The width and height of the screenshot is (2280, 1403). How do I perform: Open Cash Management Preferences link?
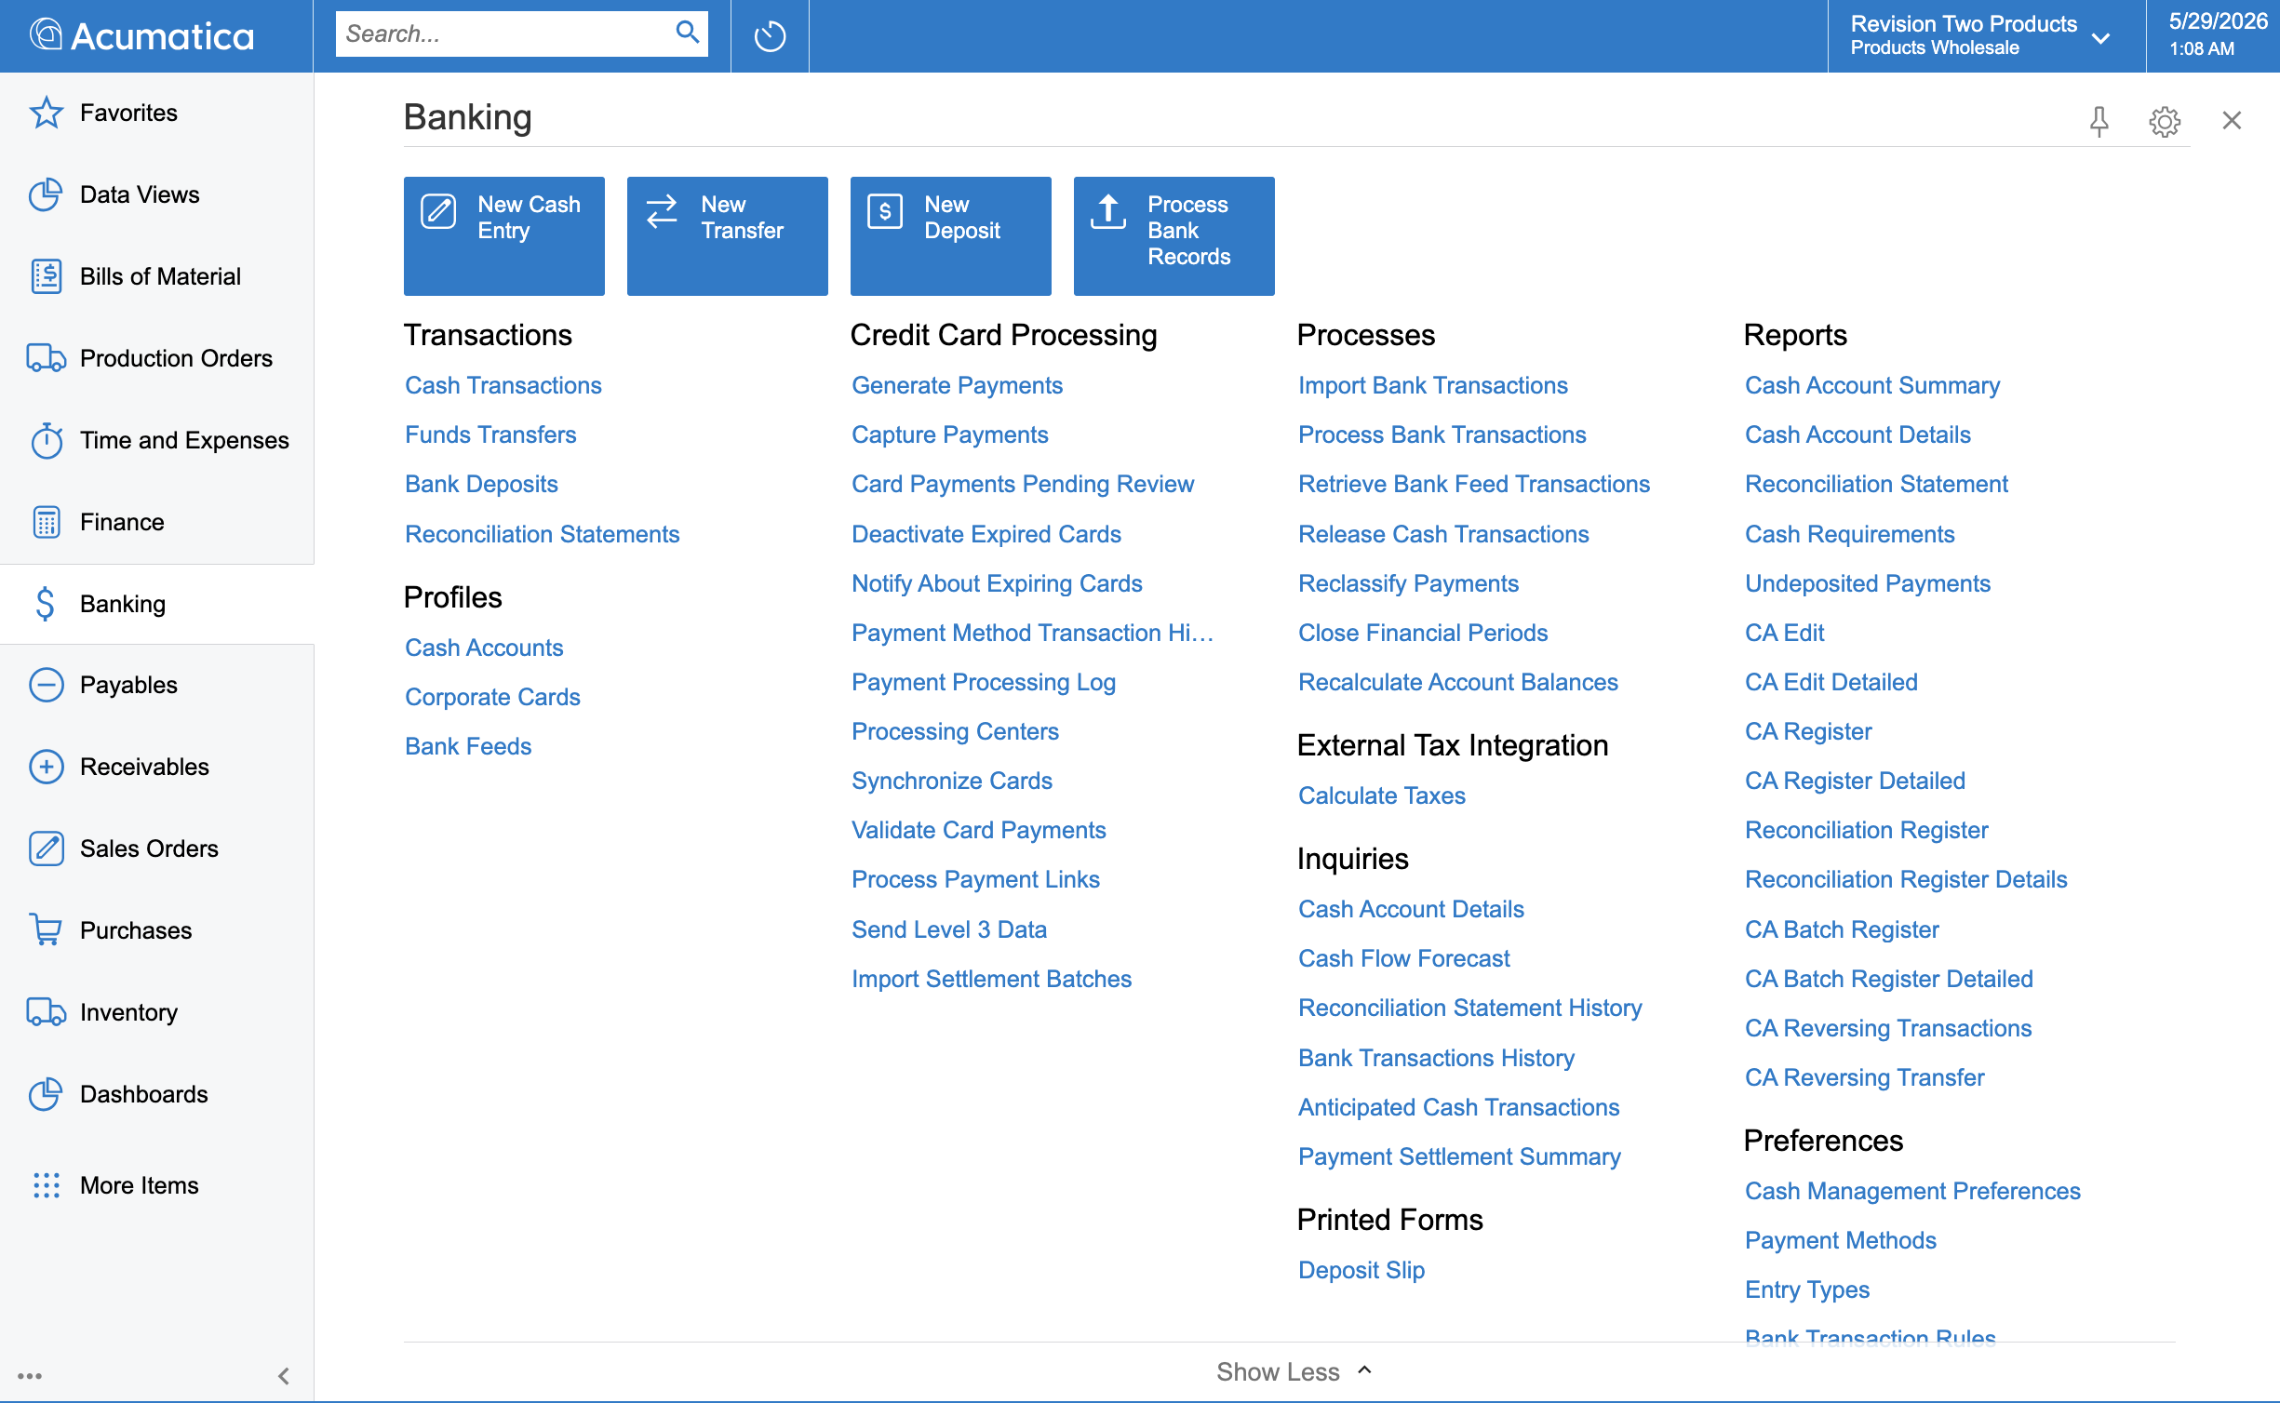point(1912,1191)
